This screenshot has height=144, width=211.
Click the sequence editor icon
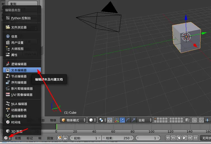coord(8,82)
